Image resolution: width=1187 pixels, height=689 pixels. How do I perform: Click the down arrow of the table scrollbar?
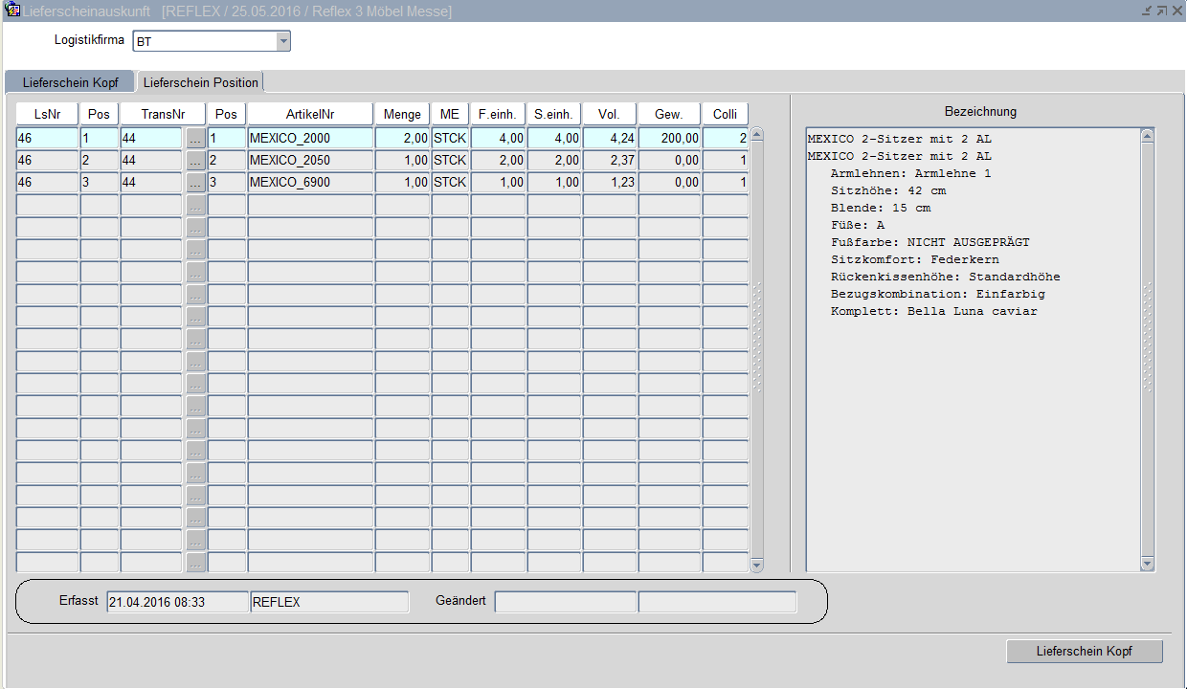pyautogui.click(x=757, y=565)
